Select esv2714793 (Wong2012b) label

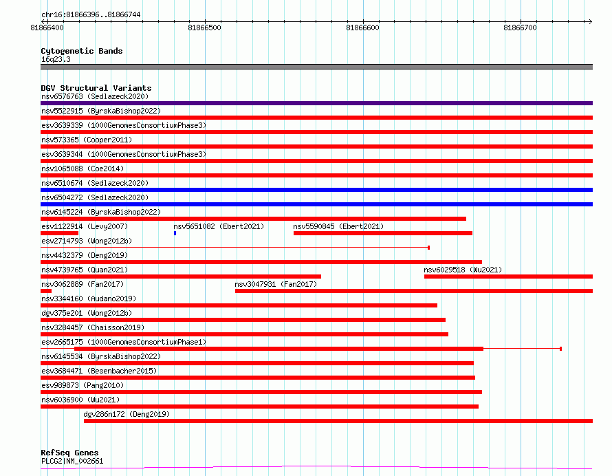click(87, 241)
